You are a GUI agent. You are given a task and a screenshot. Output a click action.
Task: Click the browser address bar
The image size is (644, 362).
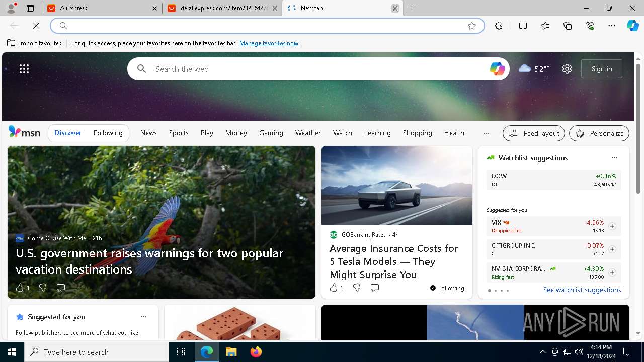[x=267, y=26]
